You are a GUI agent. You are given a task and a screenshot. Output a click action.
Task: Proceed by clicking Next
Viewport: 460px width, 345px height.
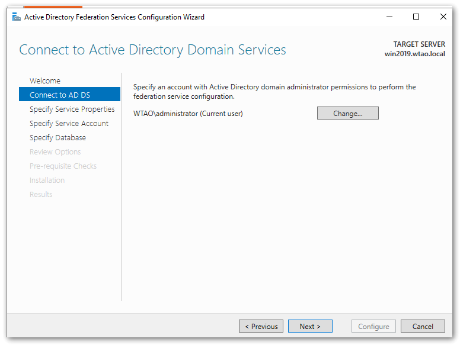pos(310,327)
